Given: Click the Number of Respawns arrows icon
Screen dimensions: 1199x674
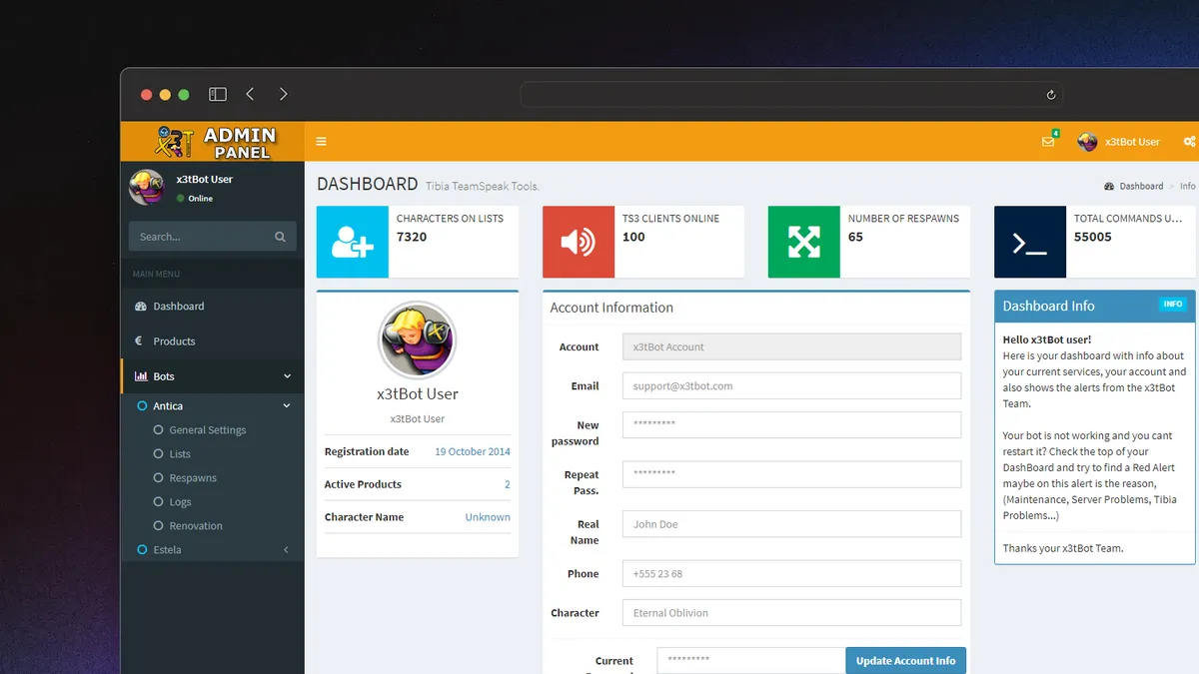Looking at the screenshot, I should pyautogui.click(x=804, y=242).
